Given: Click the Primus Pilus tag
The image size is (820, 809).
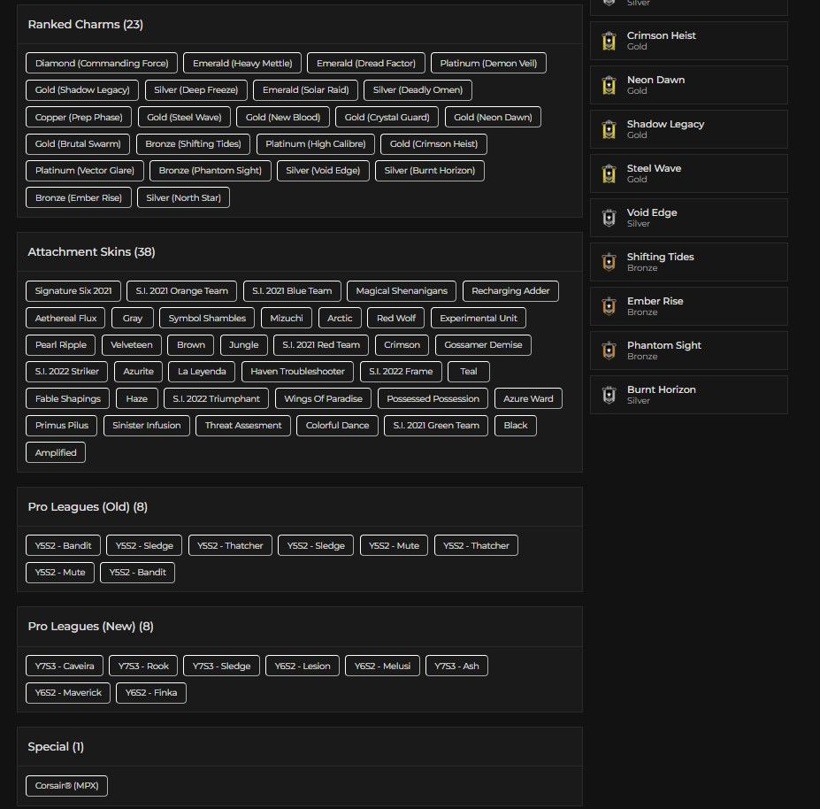Looking at the screenshot, I should click(x=62, y=426).
